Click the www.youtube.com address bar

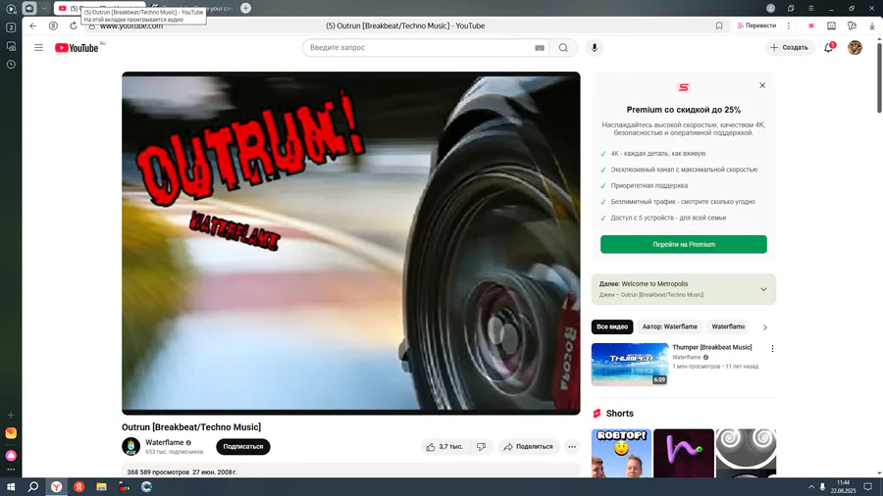pyautogui.click(x=131, y=25)
